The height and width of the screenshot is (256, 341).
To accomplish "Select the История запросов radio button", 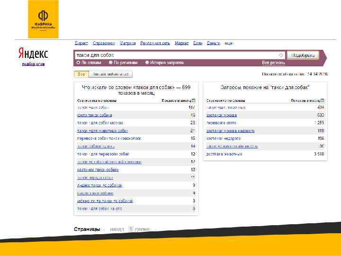I will 147,63.
